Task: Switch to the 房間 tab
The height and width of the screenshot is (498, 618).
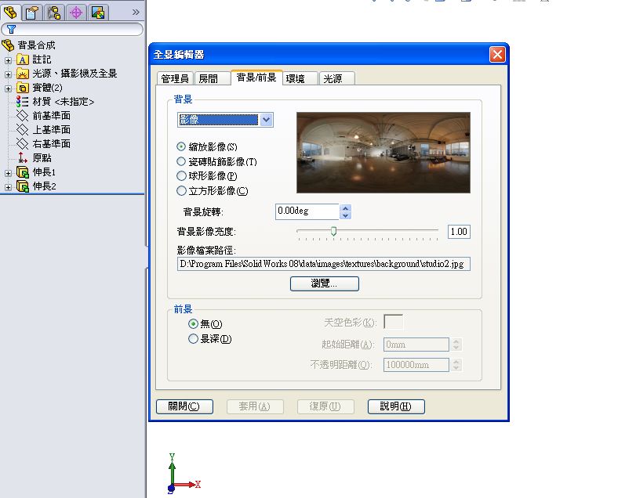Action: (x=212, y=78)
